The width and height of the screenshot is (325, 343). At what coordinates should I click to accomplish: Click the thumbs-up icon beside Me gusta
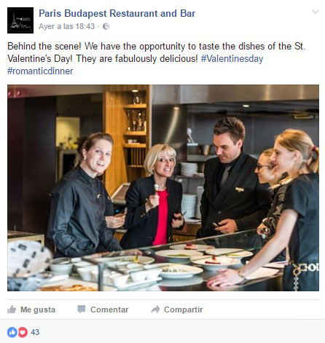click(x=12, y=310)
